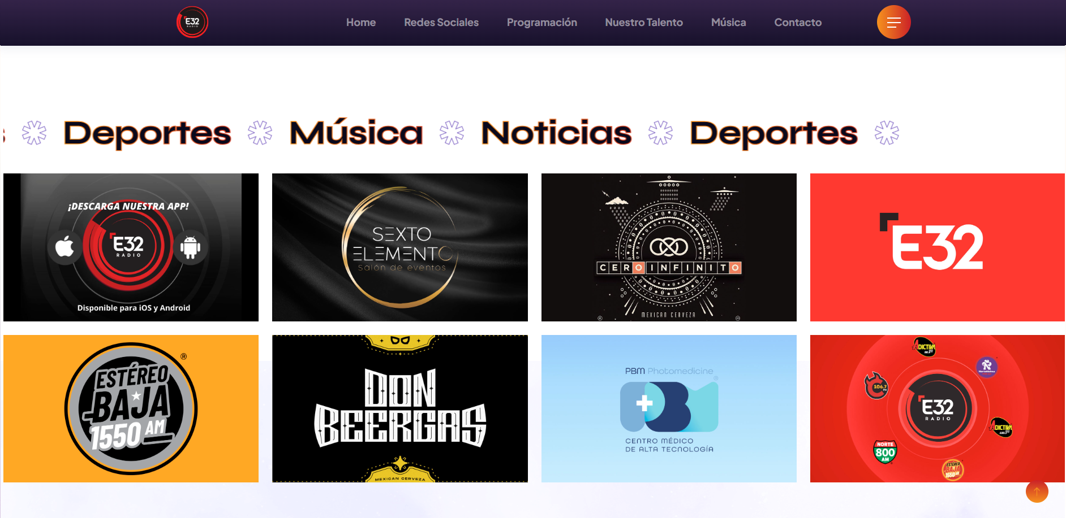Go to Contacto page link
This screenshot has height=518, width=1066.
(798, 23)
